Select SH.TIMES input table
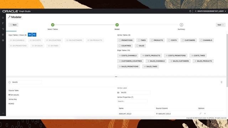Screen dimensions: 228x128 pos(53,46)
